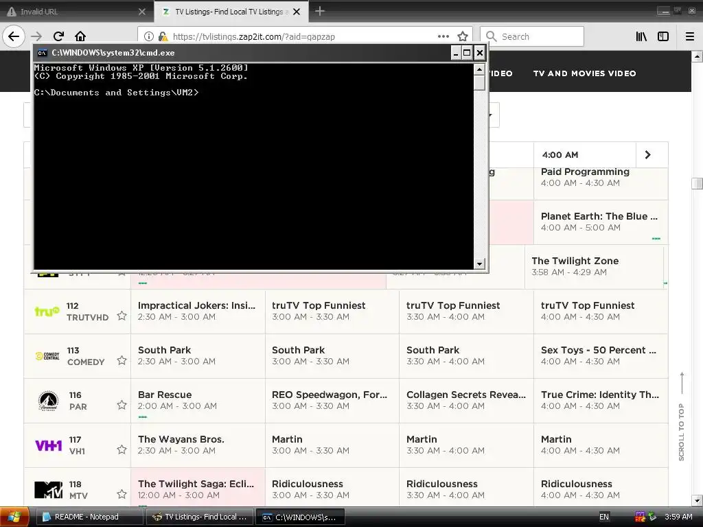This screenshot has height=527, width=703.
Task: Open True Crime: Identity Theft listing
Action: point(601,400)
